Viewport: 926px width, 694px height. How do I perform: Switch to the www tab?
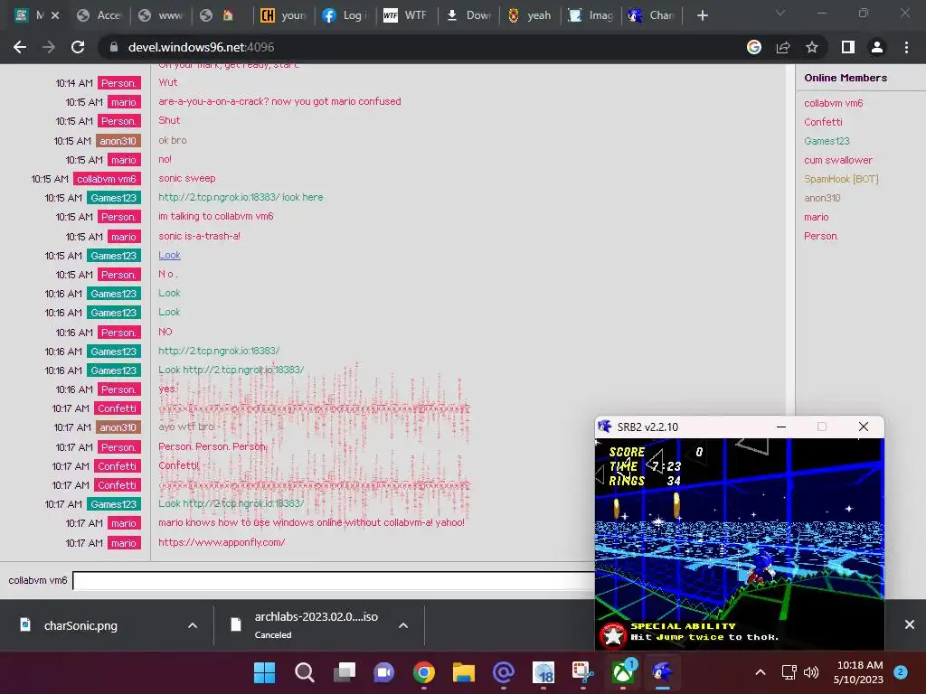click(160, 15)
